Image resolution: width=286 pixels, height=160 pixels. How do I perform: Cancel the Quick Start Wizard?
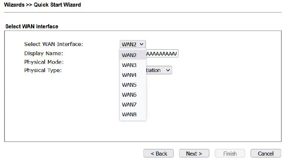(265, 153)
